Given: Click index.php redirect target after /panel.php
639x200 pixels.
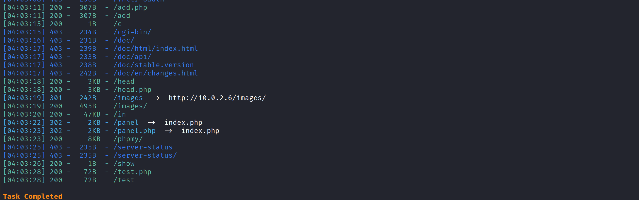Looking at the screenshot, I should point(200,131).
